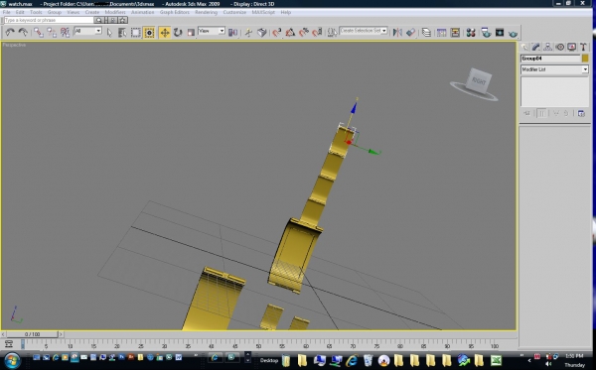Click the Align tool icon
The height and width of the screenshot is (370, 596).
click(x=410, y=33)
